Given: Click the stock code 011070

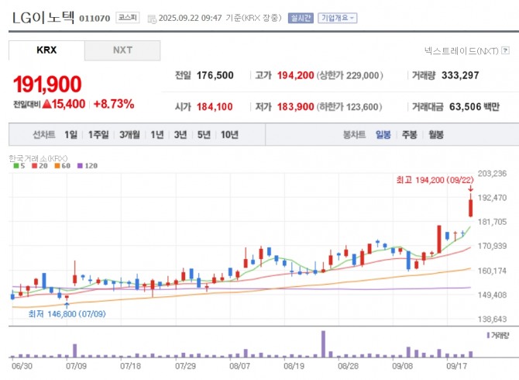Looking at the screenshot, I should tap(95, 19).
